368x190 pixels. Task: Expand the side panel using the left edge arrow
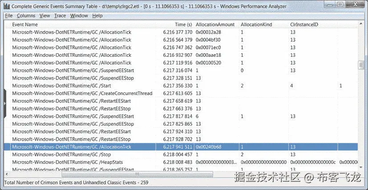click(x=5, y=103)
